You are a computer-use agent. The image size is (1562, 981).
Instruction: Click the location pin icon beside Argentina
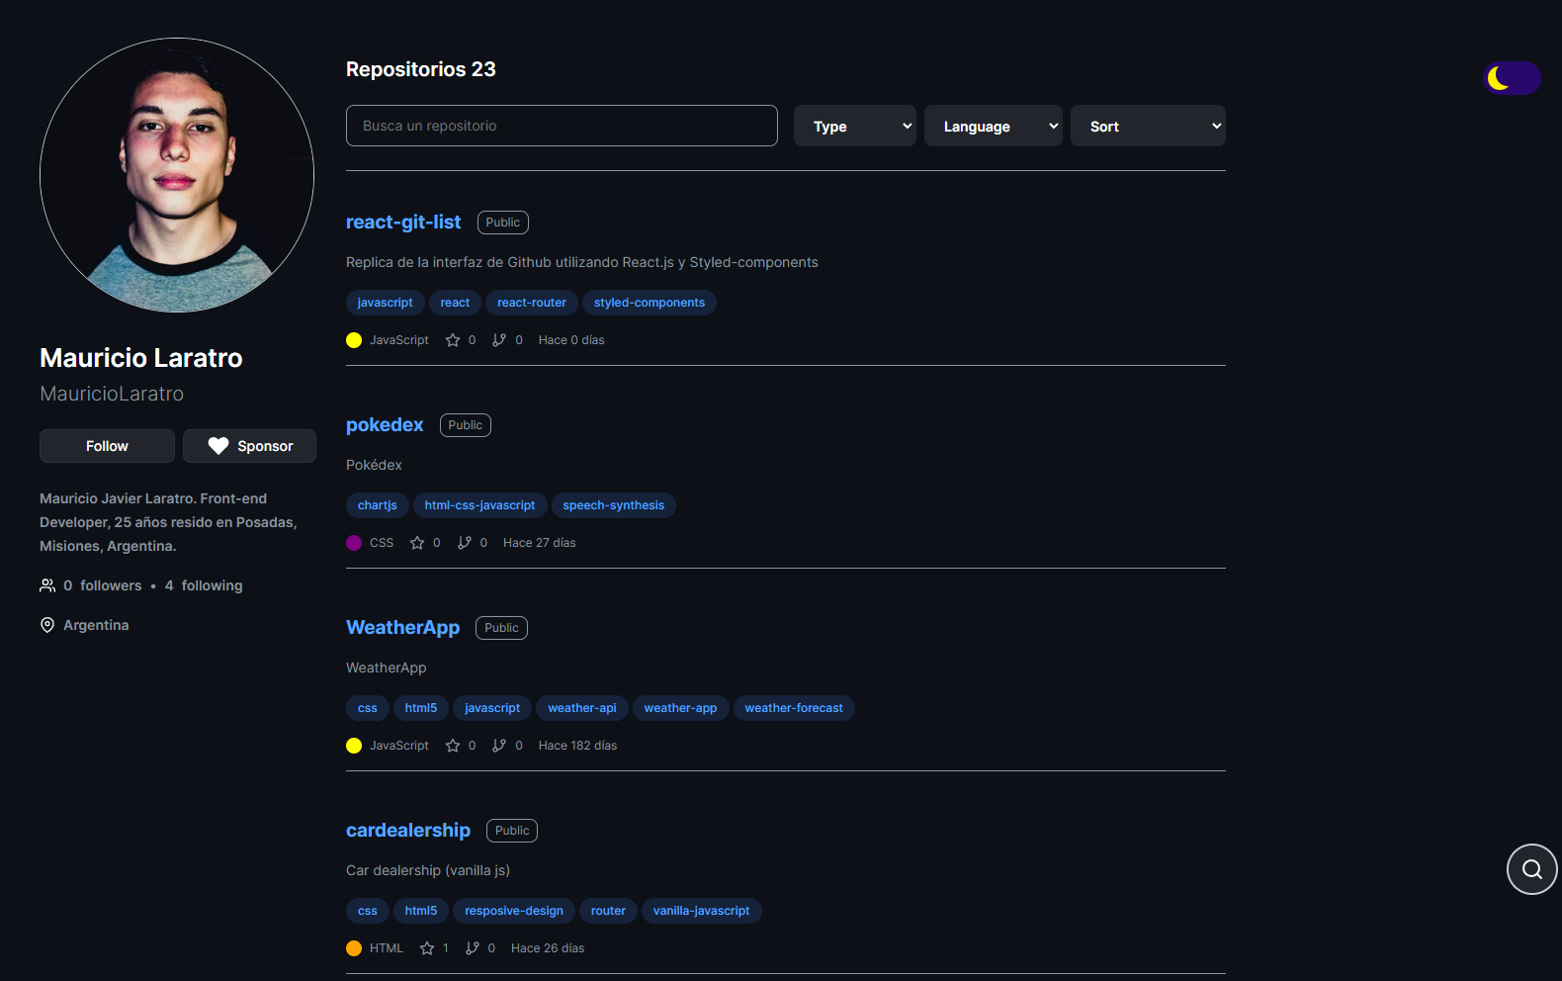[x=47, y=625]
